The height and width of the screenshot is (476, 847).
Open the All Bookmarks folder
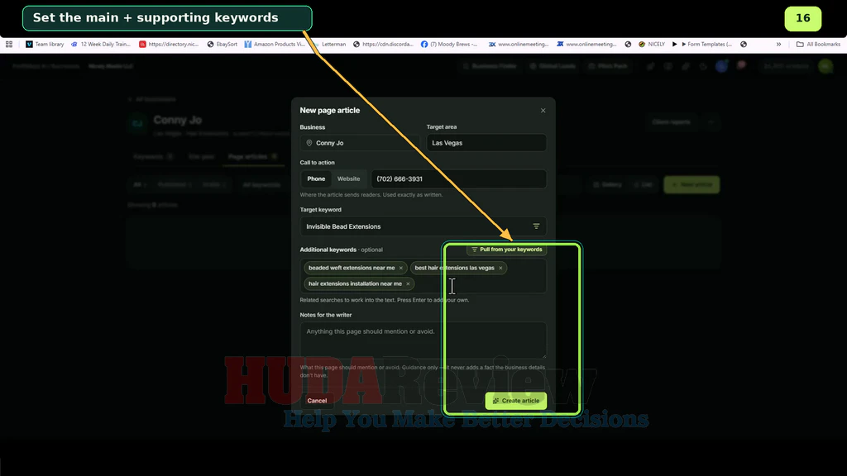818,45
